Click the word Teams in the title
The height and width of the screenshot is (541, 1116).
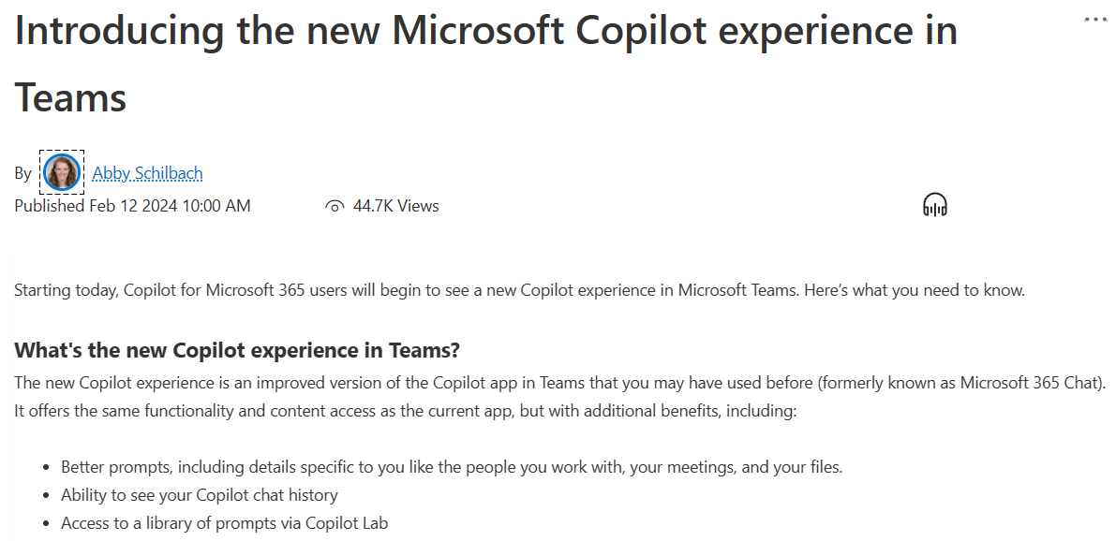pos(70,97)
